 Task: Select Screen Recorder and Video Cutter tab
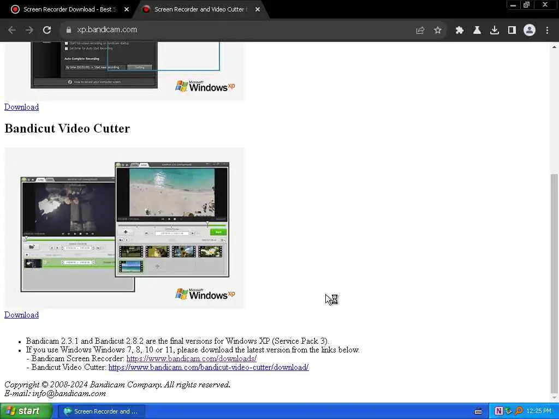(199, 9)
